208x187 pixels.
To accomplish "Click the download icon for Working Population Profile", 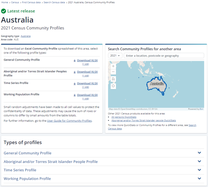I will tap(74, 95).
